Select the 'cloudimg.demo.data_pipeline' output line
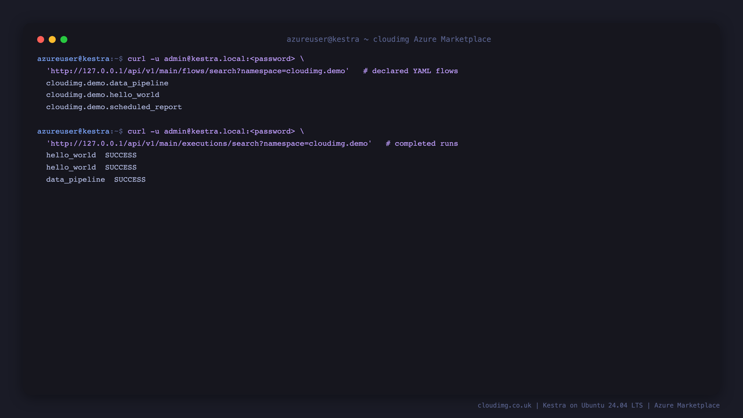This screenshot has width=743, height=418. (x=107, y=83)
